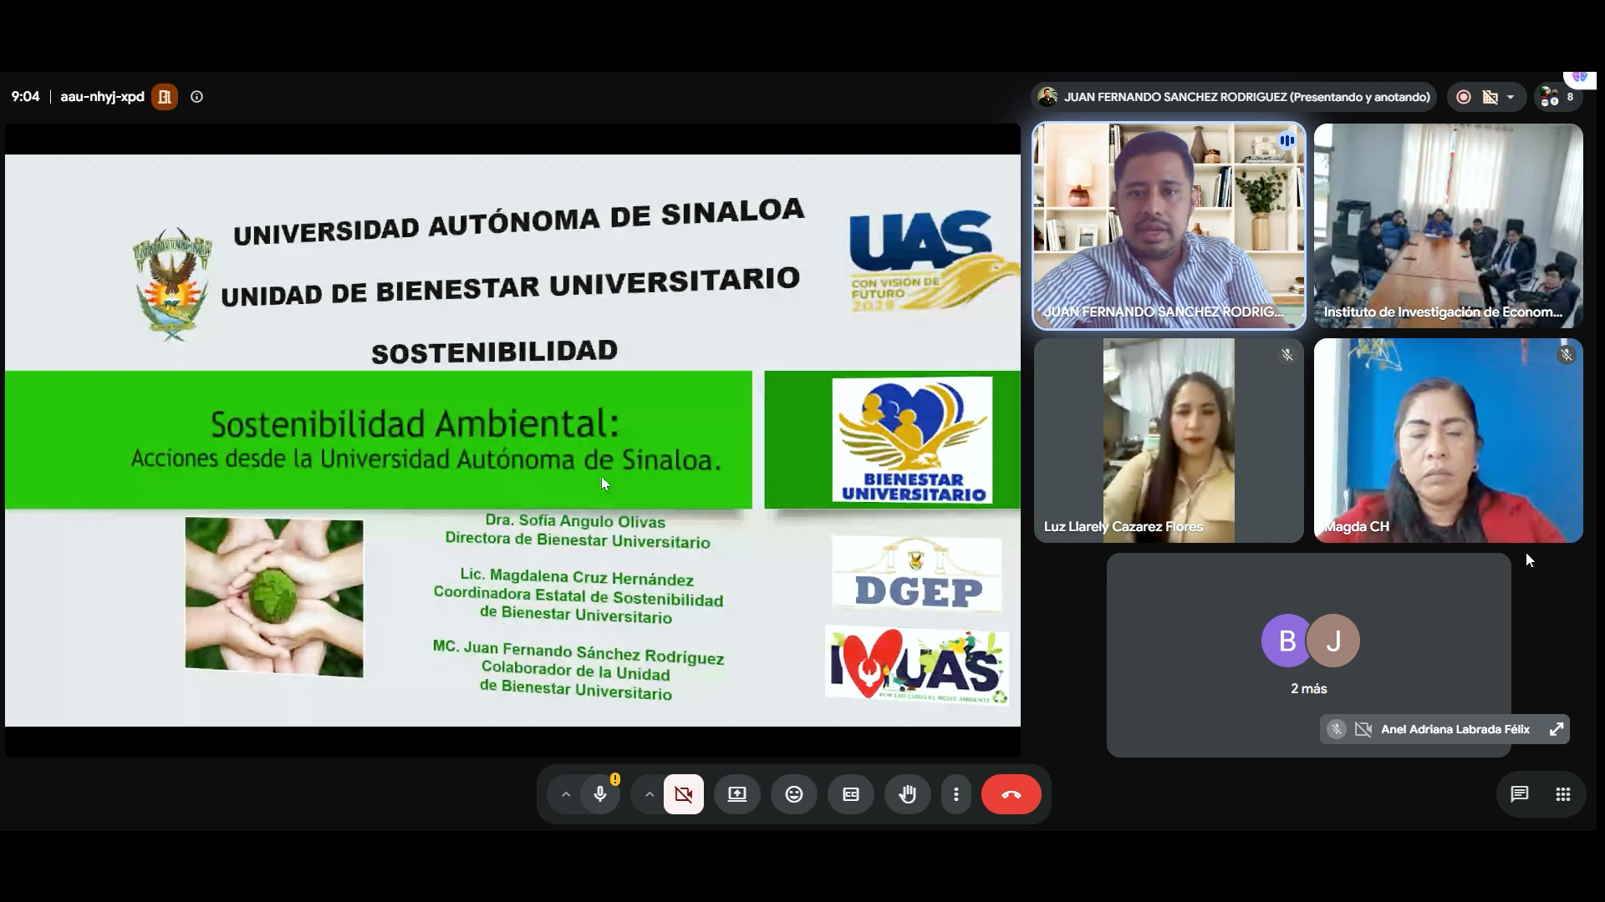Show meeting details info icon
Viewport: 1605px width, 902px height.
tap(197, 97)
